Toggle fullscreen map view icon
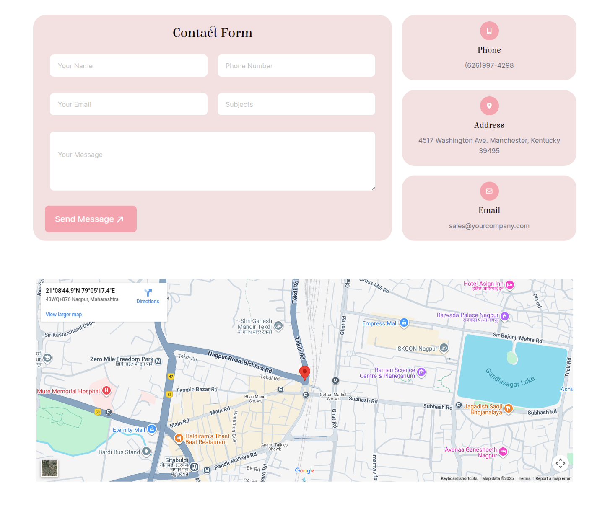Screen dimensions: 610x506 [560, 463]
